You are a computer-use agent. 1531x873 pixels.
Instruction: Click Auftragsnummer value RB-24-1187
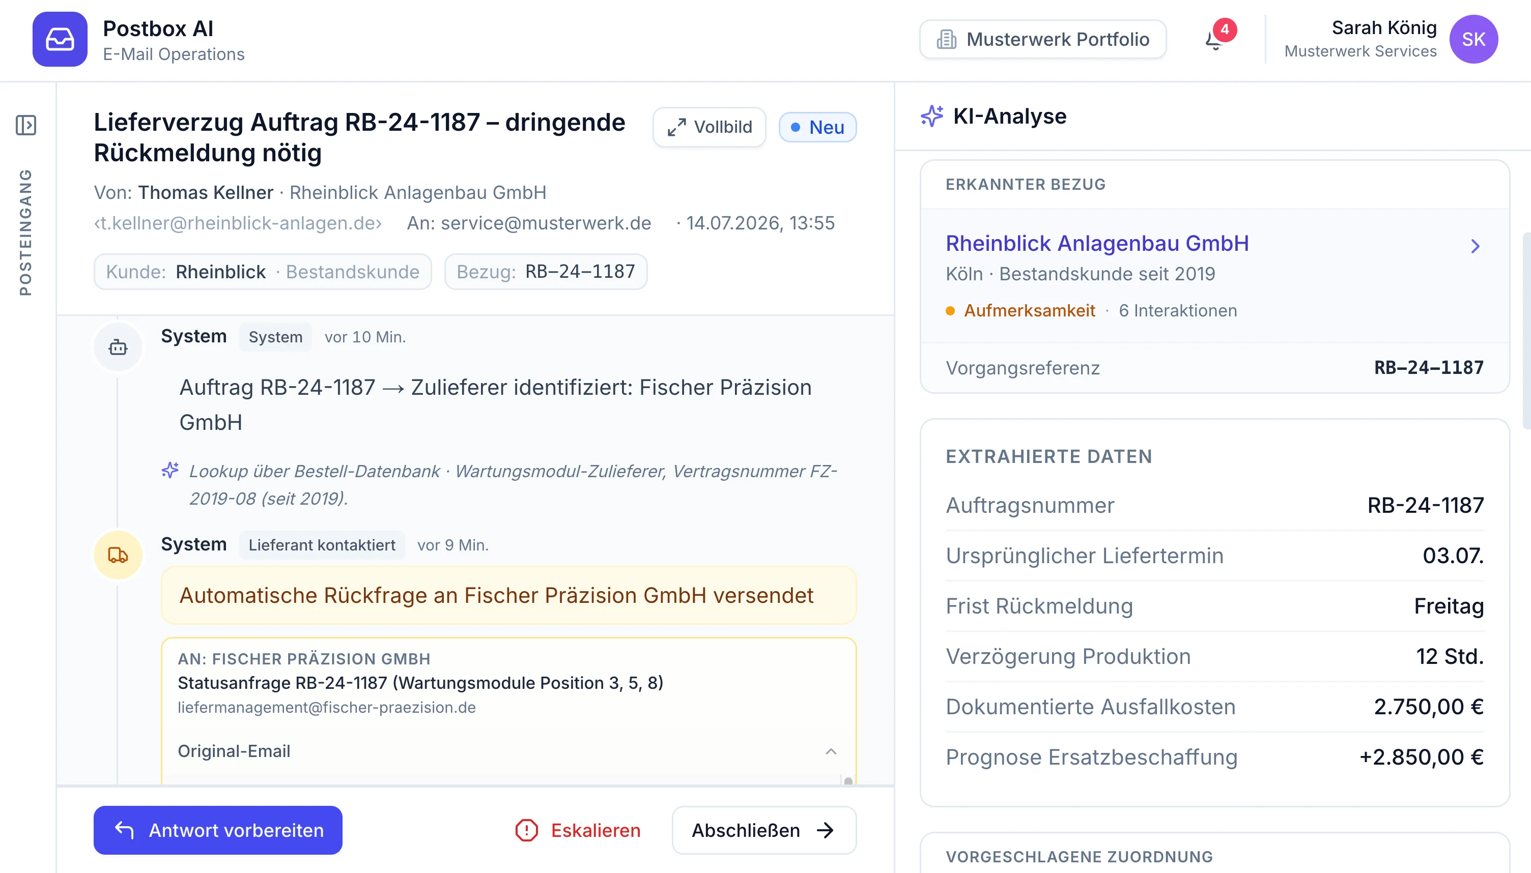tap(1426, 506)
